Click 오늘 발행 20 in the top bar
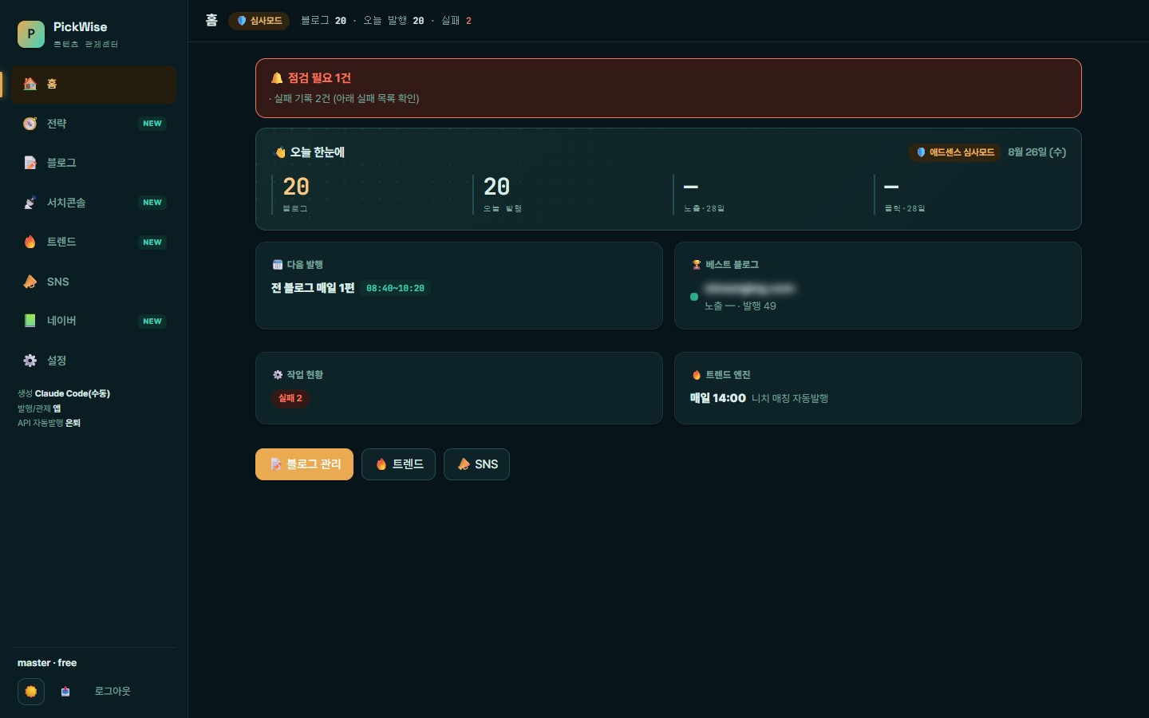The height and width of the screenshot is (718, 1149). (393, 21)
